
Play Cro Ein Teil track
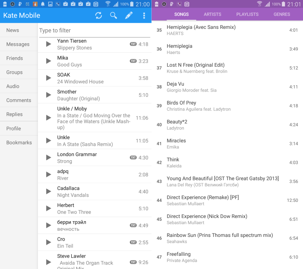point(49,242)
